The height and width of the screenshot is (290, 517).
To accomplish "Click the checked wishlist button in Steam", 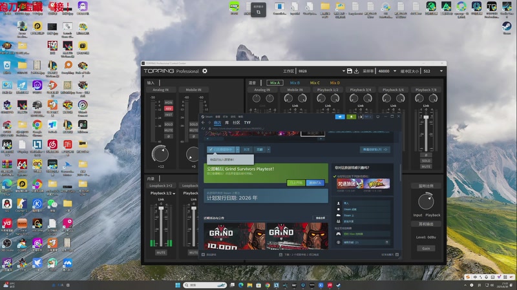I will [221, 150].
